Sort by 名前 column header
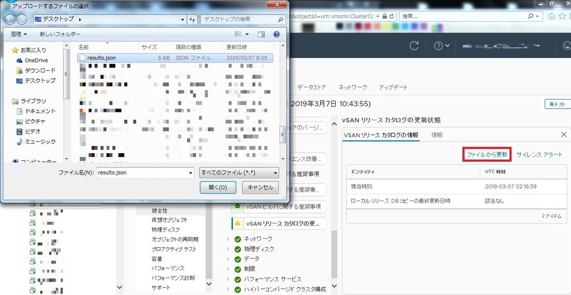This screenshot has height=295, width=571. pyautogui.click(x=84, y=47)
